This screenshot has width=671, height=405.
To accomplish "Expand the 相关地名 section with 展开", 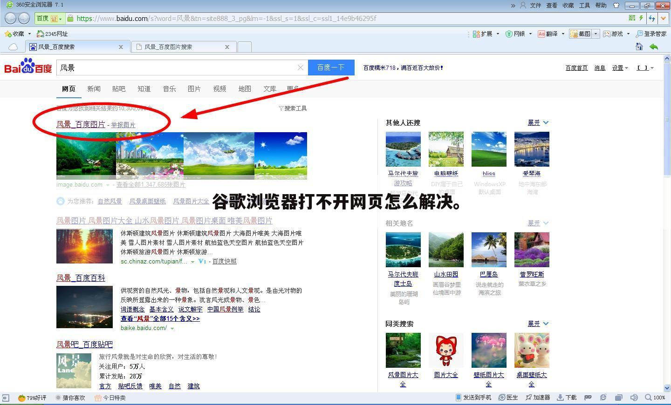I will (538, 223).
